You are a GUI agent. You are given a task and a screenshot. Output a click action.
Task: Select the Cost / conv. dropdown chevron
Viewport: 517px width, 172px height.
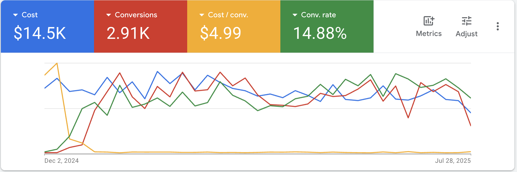pos(202,15)
